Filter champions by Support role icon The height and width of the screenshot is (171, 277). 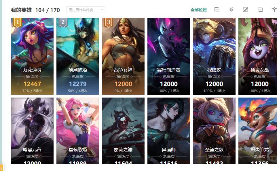[274, 10]
